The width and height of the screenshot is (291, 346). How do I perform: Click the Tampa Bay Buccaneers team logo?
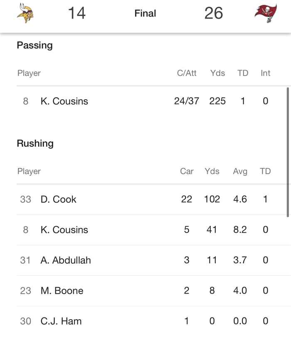coord(265,13)
